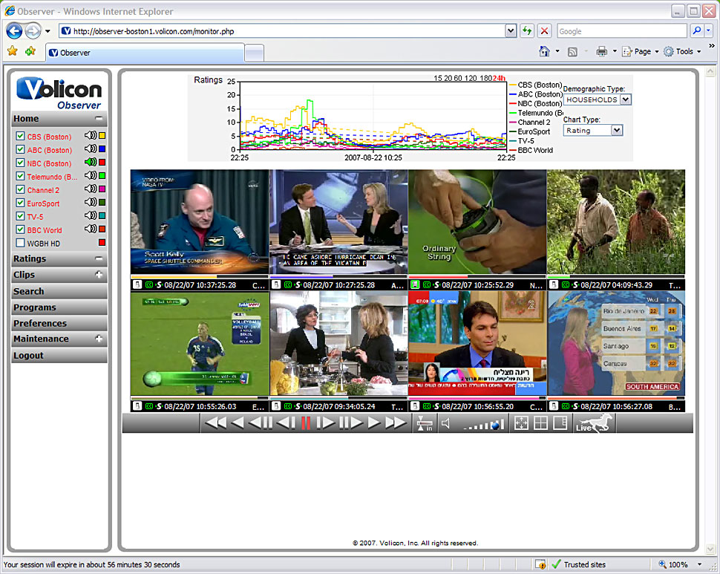Image resolution: width=720 pixels, height=574 pixels.
Task: Click the speaker icon next to NBC (Boston)
Action: (91, 163)
